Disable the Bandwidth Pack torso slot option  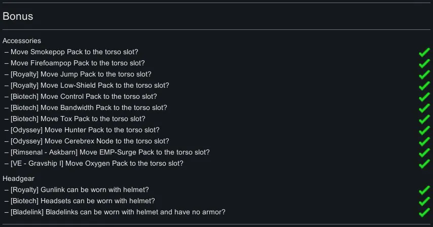(424, 108)
